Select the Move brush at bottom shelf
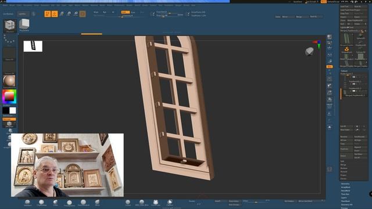 pos(97,203)
